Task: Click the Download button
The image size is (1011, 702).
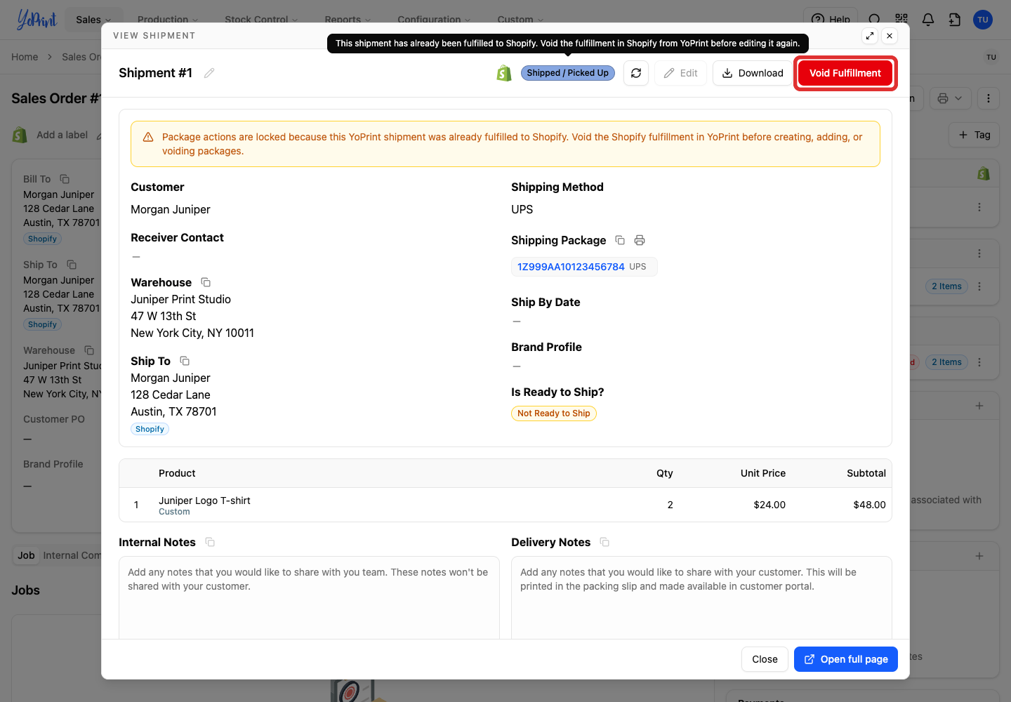Action: pyautogui.click(x=753, y=73)
